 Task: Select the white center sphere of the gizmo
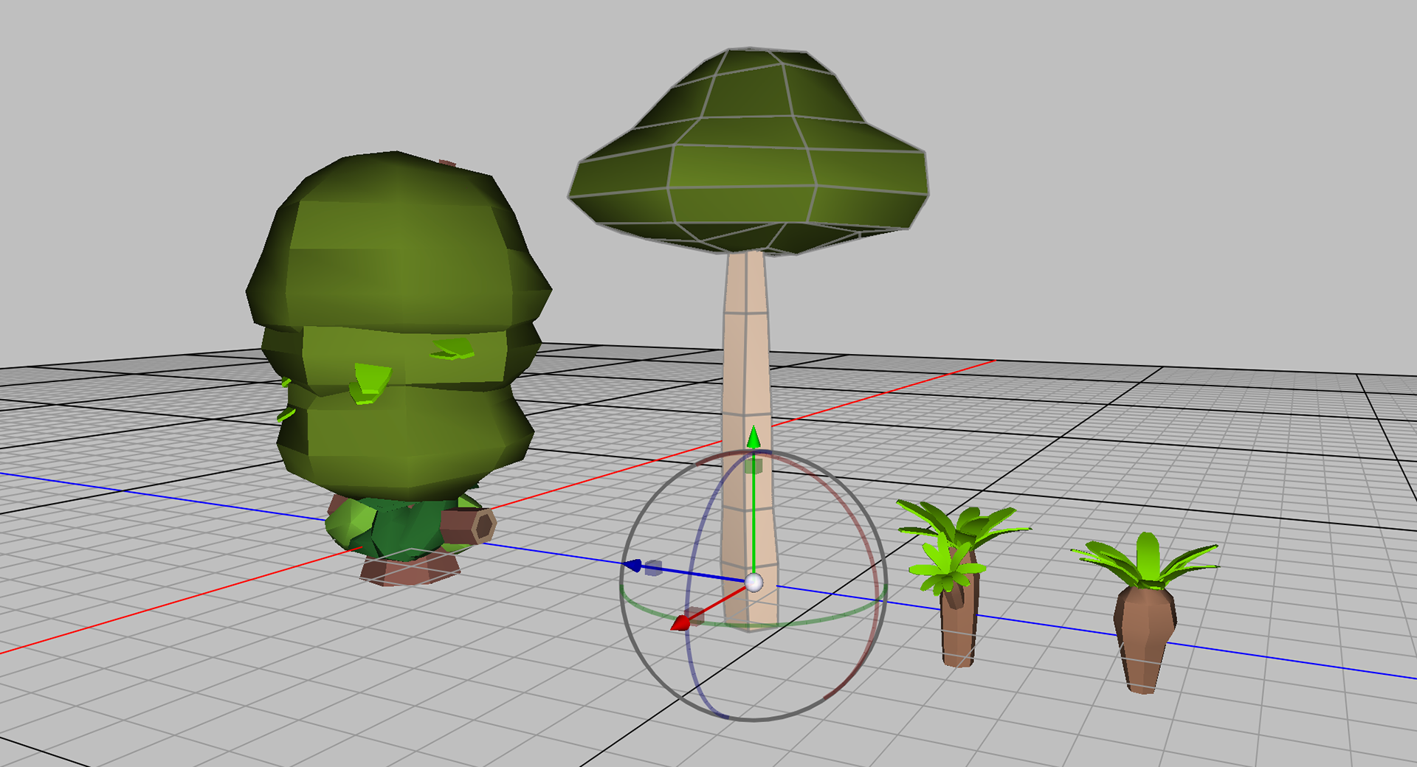(x=754, y=583)
